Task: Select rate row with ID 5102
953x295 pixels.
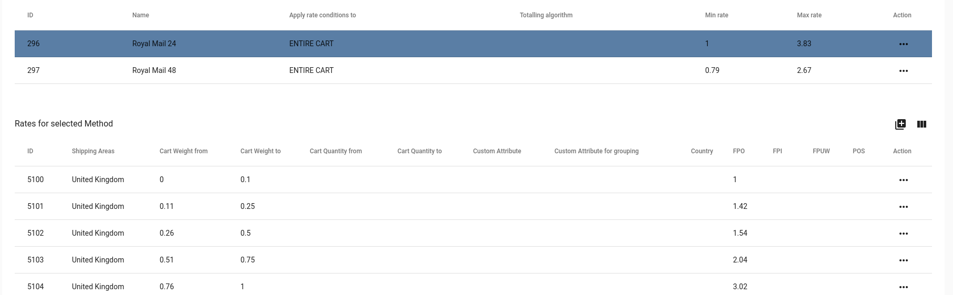Action: coord(473,233)
